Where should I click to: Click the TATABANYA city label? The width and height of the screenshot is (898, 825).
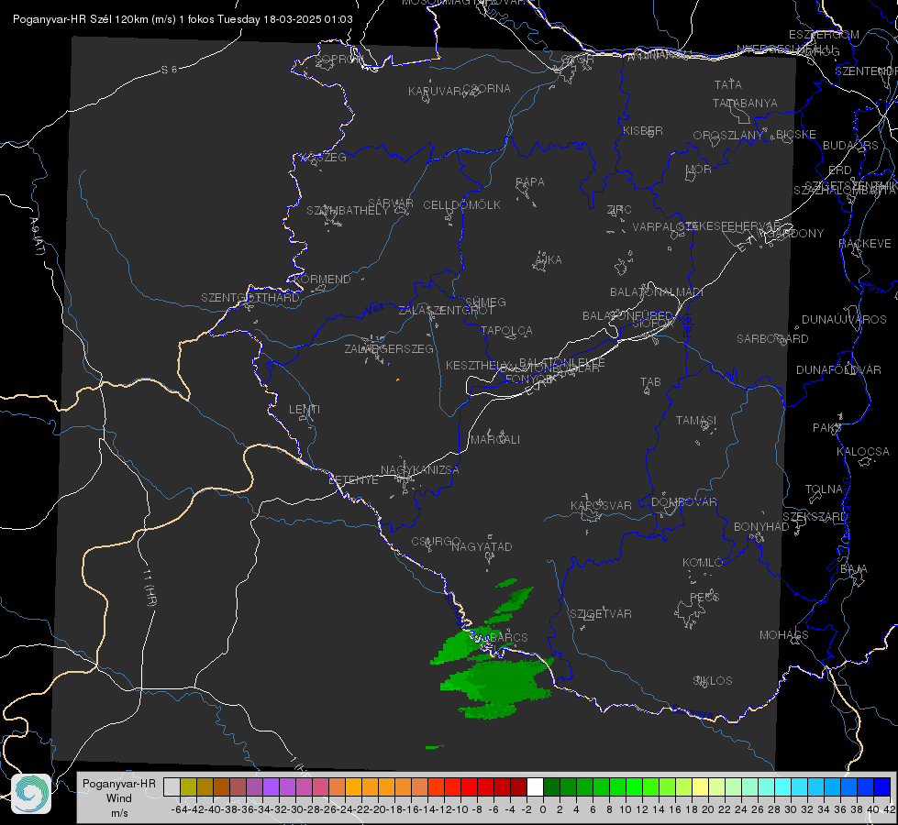pos(745,103)
